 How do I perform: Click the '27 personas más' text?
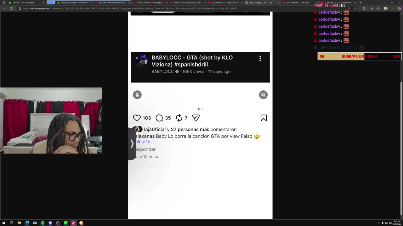pos(190,129)
